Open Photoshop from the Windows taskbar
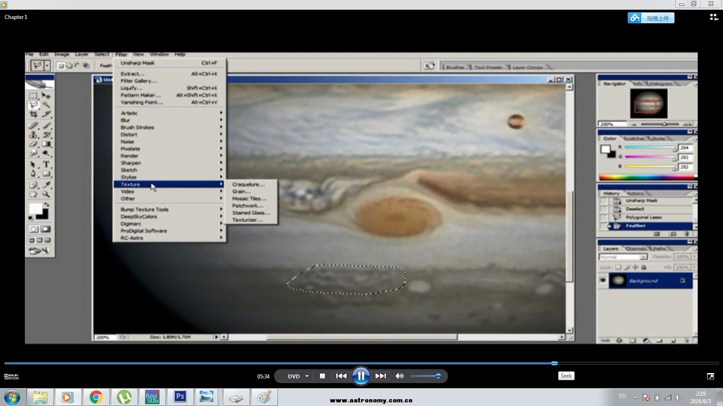 coord(180,397)
